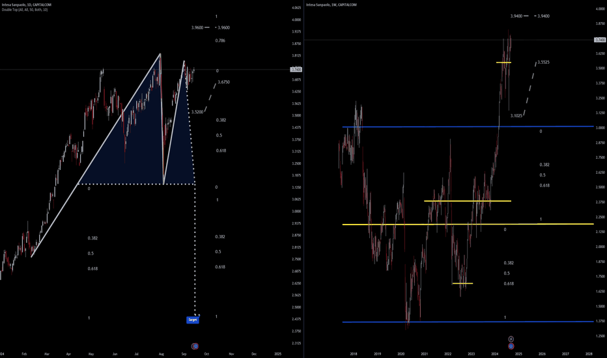Screen dimensions: 607x358
Task: Select the 3.5200 projection label on the daily chart
Action: (197, 112)
